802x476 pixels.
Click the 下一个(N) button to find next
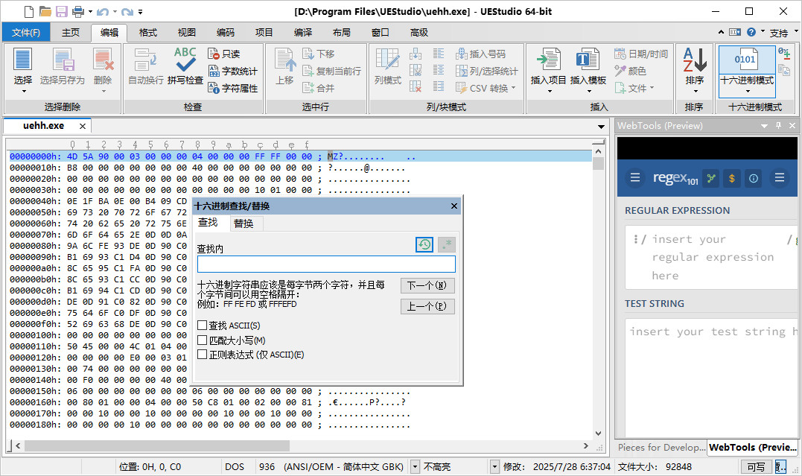[427, 285]
